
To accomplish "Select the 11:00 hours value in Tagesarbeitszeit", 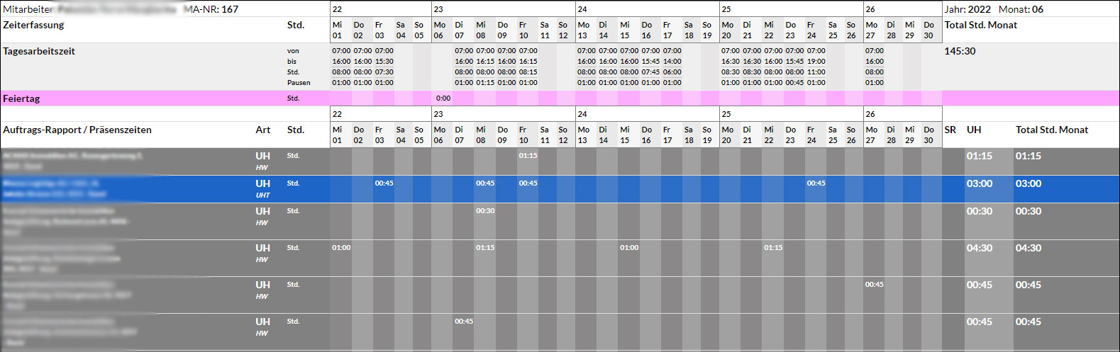I will [816, 72].
